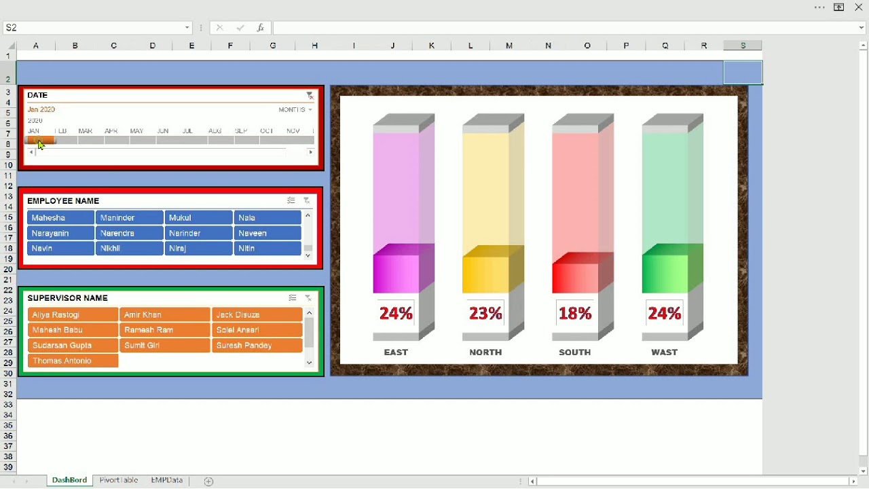
Task: Select the DashBord sheet tab
Action: pyautogui.click(x=69, y=480)
